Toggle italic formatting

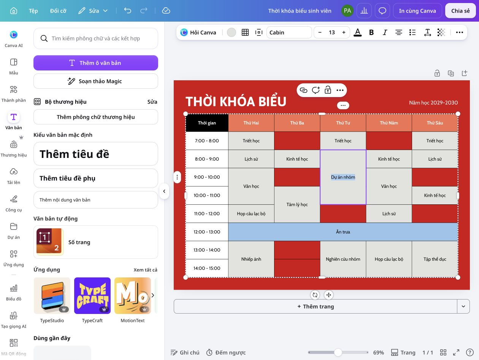coord(385,32)
